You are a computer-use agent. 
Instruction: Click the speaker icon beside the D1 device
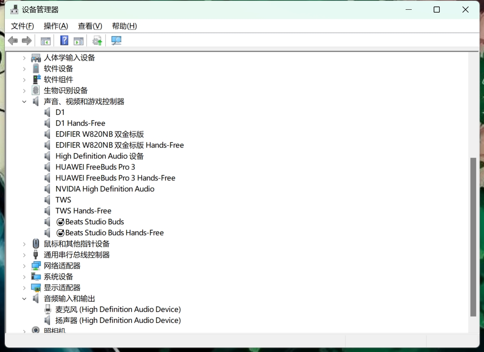(x=47, y=112)
